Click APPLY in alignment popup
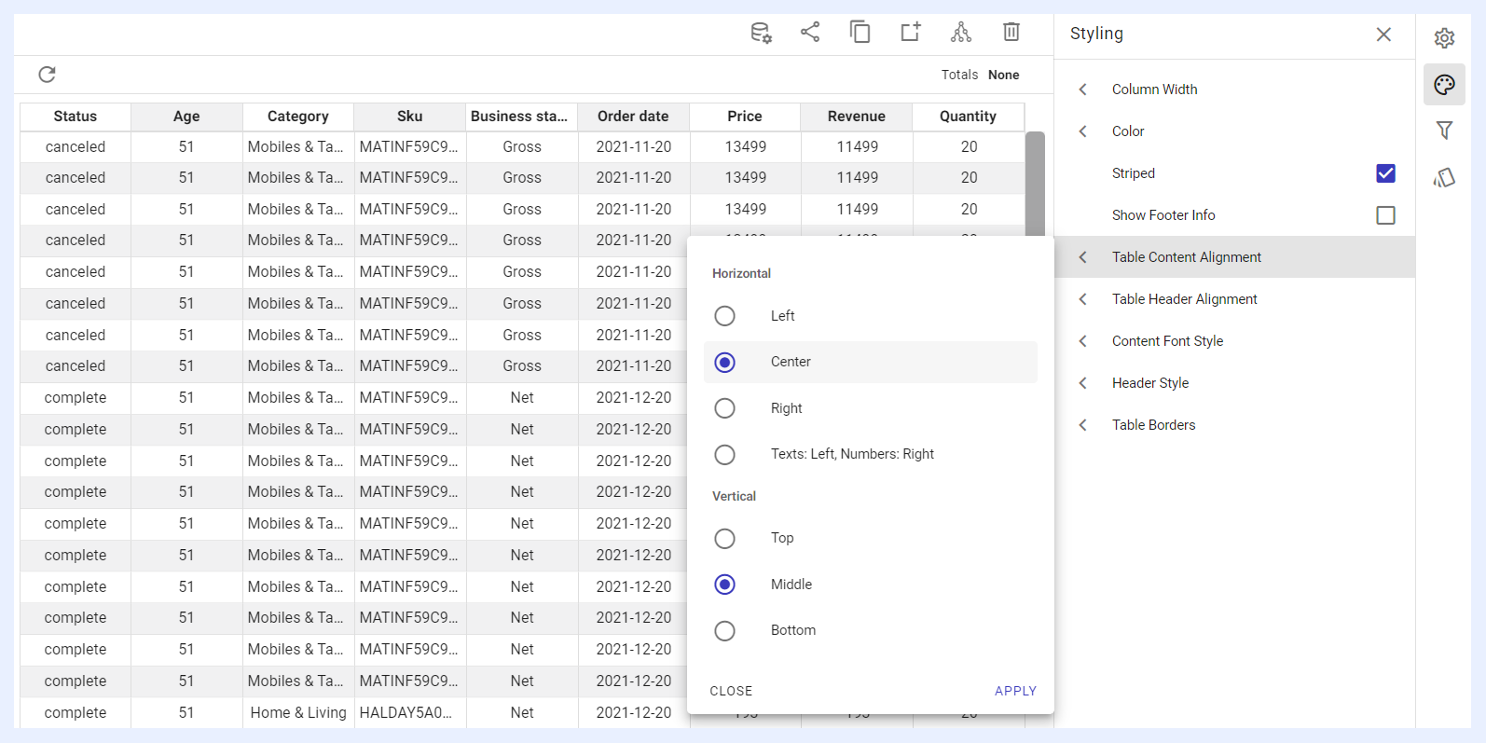 point(1015,691)
